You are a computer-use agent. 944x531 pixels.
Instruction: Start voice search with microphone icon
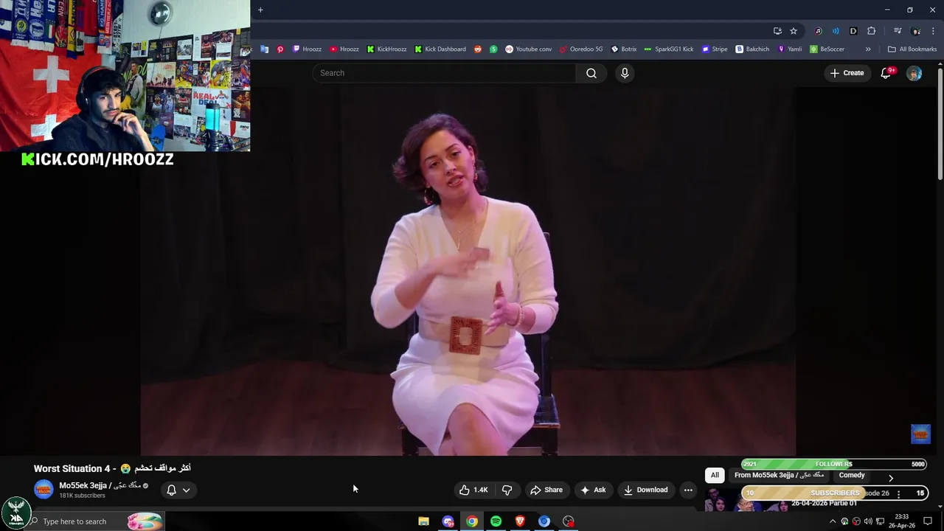pos(625,73)
